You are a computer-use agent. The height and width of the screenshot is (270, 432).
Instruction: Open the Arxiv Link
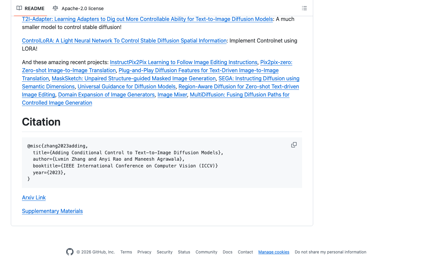pyautogui.click(x=34, y=197)
